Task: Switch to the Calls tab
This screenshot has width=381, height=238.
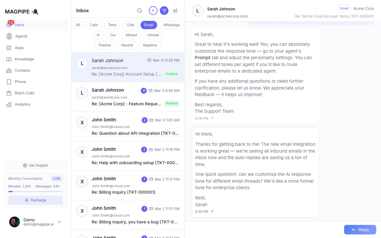Action: click(x=94, y=25)
